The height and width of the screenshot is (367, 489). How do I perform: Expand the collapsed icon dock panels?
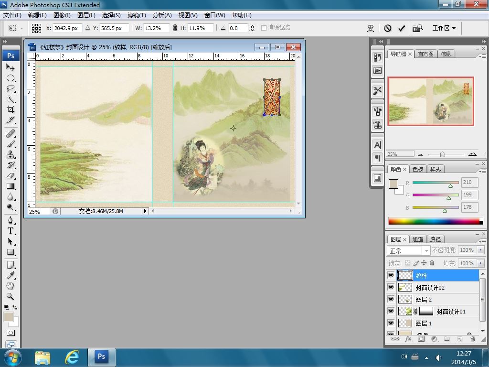click(x=381, y=41)
